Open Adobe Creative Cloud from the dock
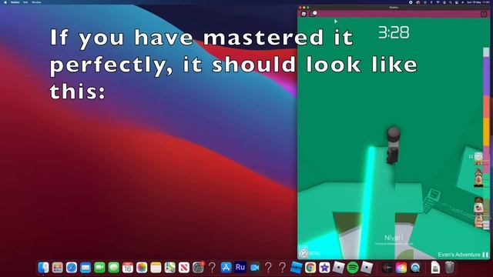 click(401, 268)
